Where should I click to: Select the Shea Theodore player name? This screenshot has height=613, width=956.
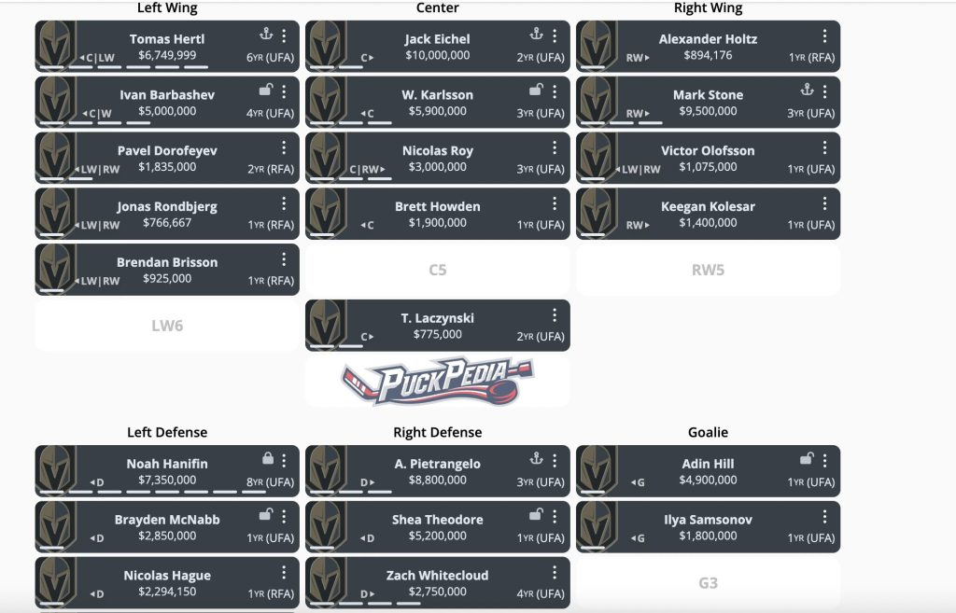click(x=438, y=520)
